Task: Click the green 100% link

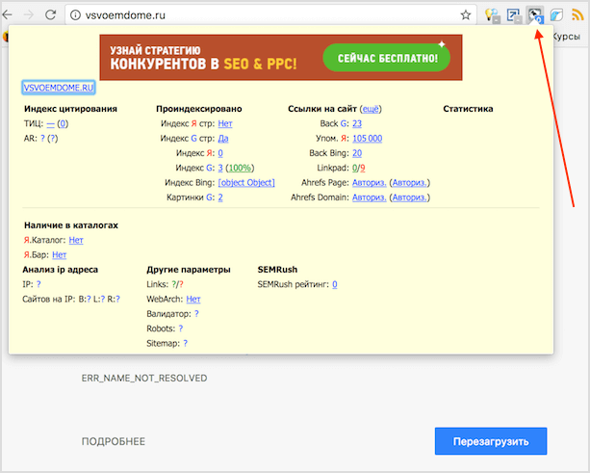Action: click(240, 168)
